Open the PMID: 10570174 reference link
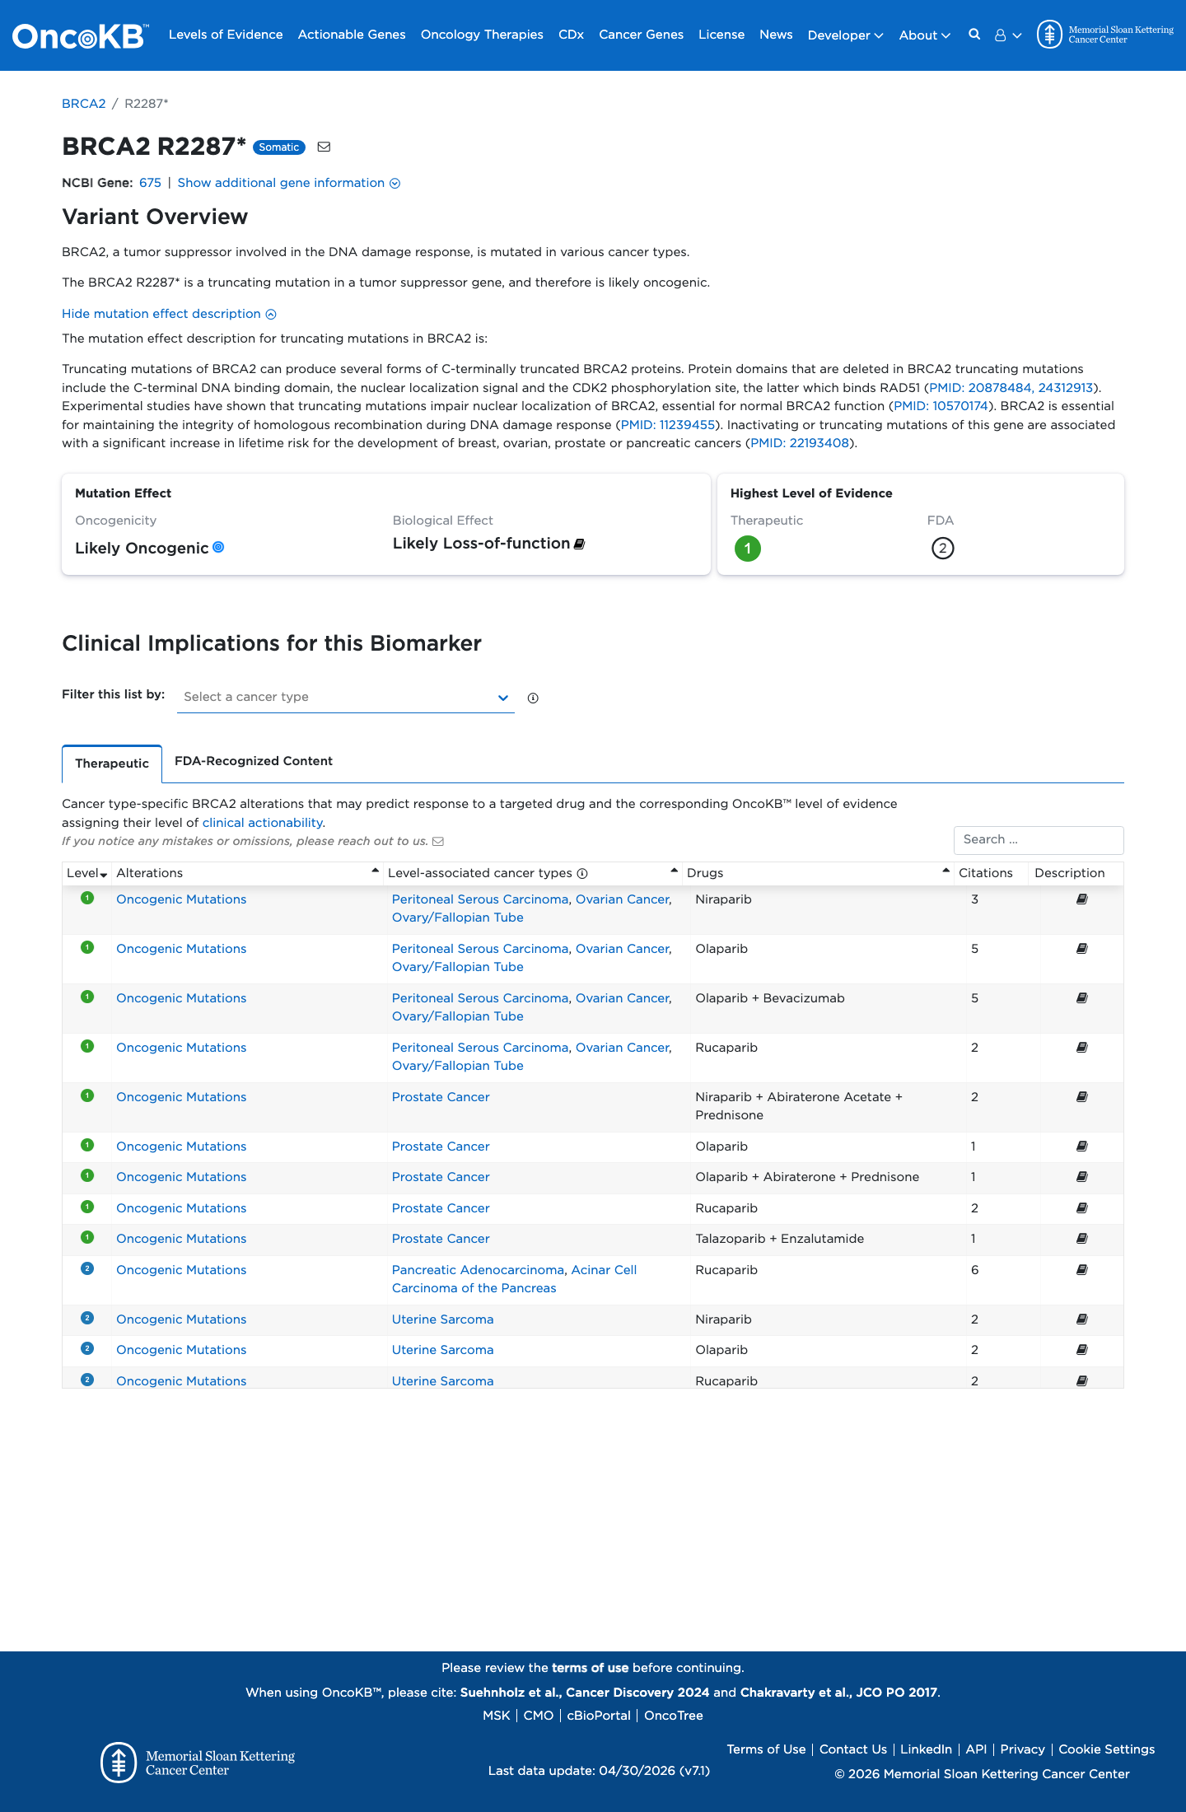Viewport: 1186px width, 1812px height. tap(941, 406)
